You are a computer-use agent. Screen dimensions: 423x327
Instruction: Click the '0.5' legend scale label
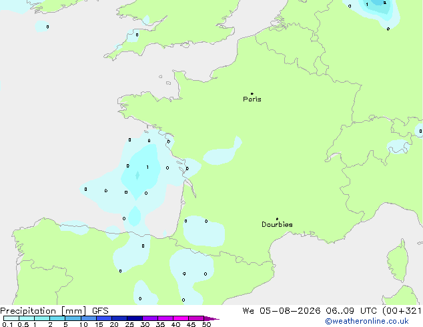23,324
